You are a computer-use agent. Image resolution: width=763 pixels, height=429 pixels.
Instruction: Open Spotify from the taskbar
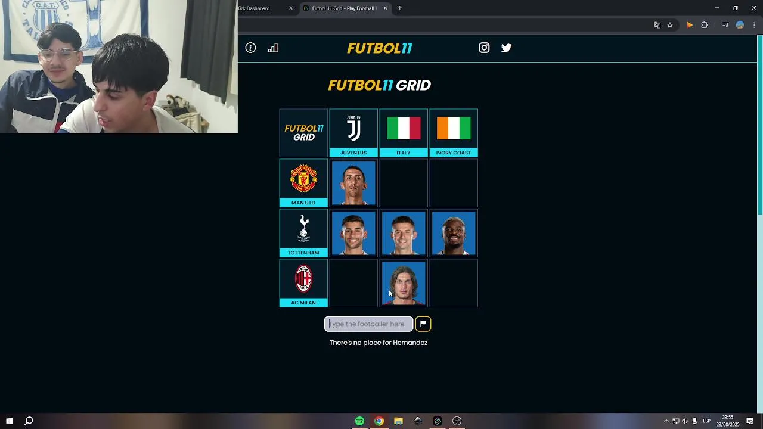point(359,421)
